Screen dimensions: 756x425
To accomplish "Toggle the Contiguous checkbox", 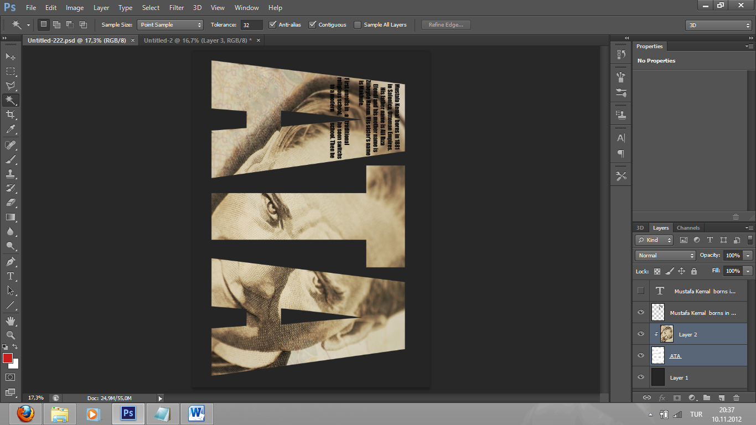I will pos(313,24).
